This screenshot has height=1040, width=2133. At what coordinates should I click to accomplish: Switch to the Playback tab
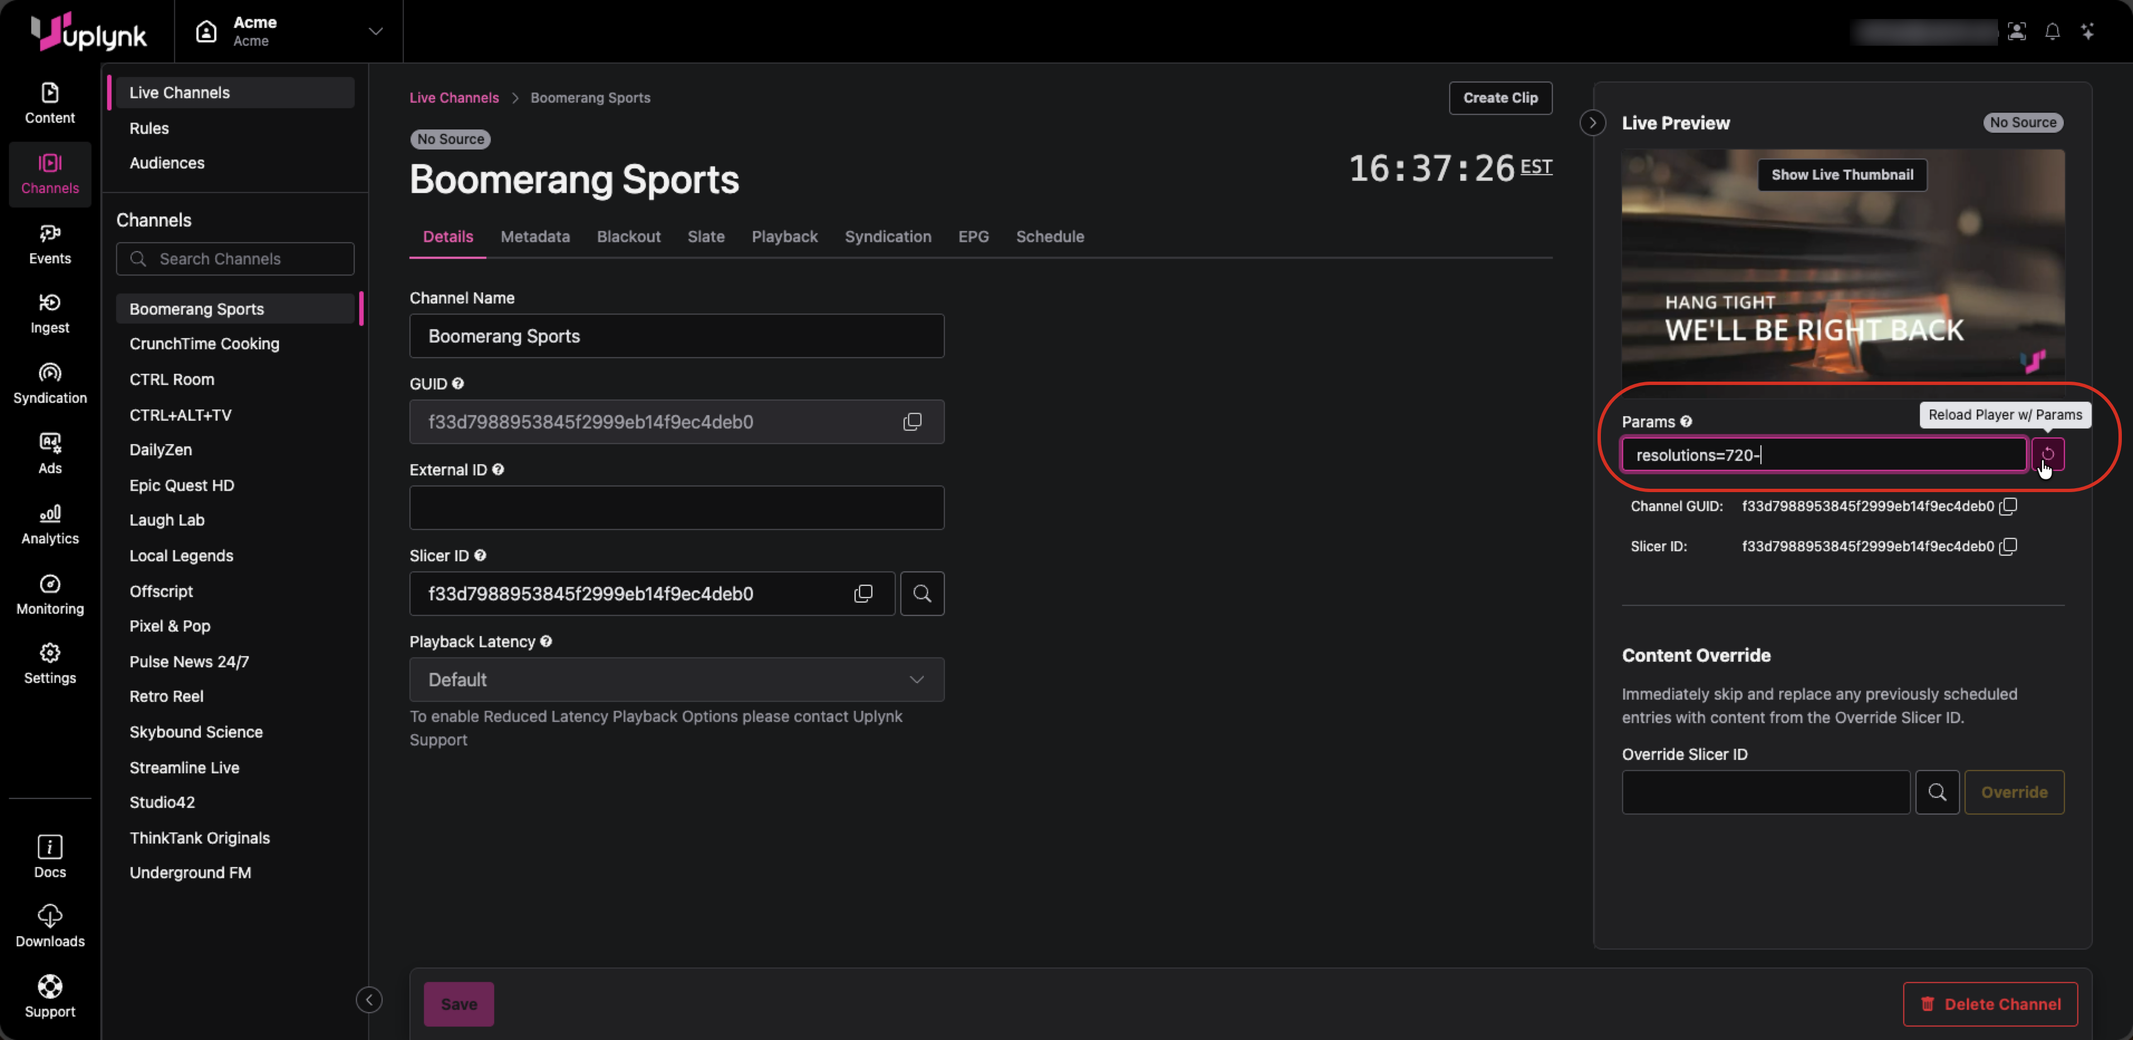pos(784,237)
